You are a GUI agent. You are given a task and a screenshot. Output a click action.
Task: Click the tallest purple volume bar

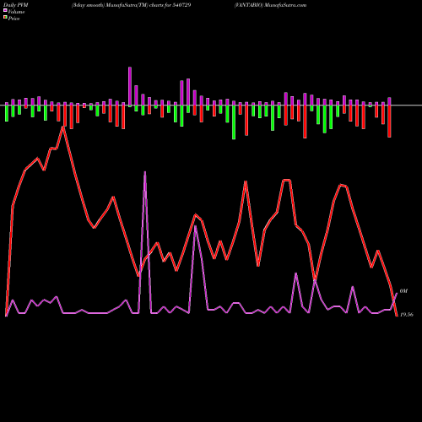(130, 86)
